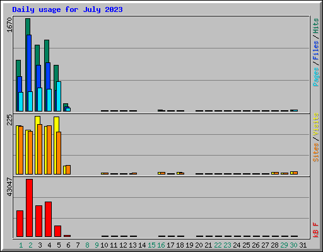Click day label 20 on the x-axis
The height and width of the screenshot is (252, 323).
click(x=199, y=245)
